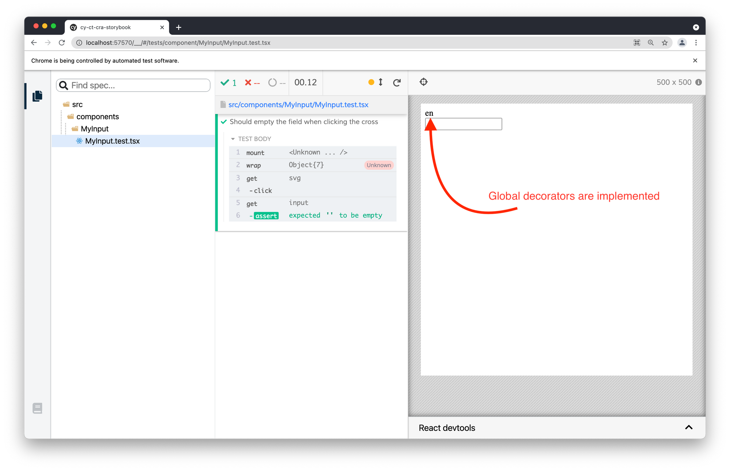Open src/components/MyInput/MyInput.test.tsx link
Screen dimensions: 730x471
(298, 105)
